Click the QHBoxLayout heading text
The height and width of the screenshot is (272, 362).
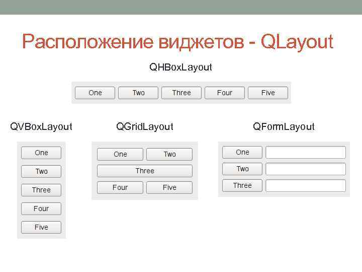coord(180,67)
